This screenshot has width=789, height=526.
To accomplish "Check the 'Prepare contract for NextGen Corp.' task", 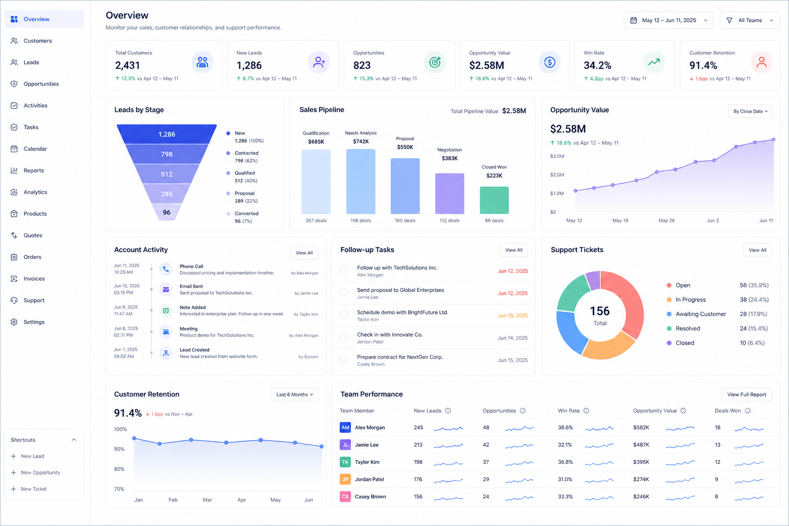I will coord(344,359).
